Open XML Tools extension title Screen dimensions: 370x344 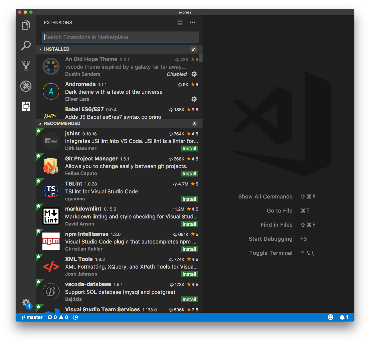tap(79, 259)
